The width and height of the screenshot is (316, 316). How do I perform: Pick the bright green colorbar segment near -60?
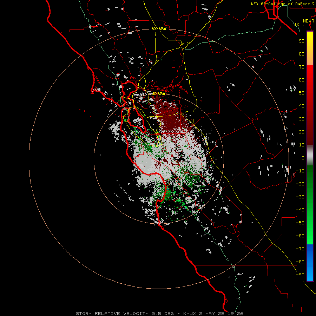(310, 236)
